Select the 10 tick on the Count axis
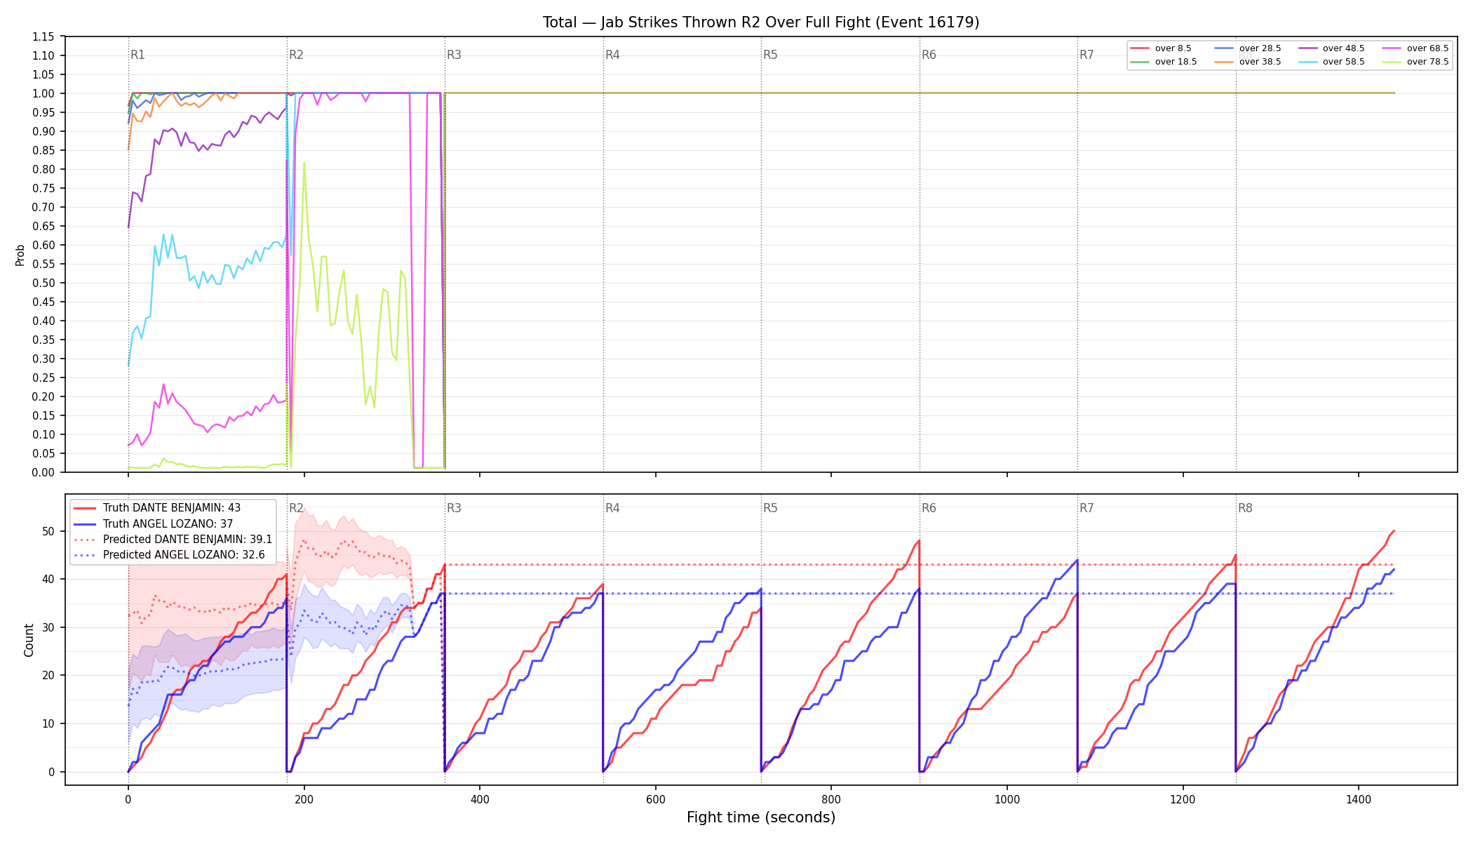The height and width of the screenshot is (842, 1473). click(x=48, y=723)
